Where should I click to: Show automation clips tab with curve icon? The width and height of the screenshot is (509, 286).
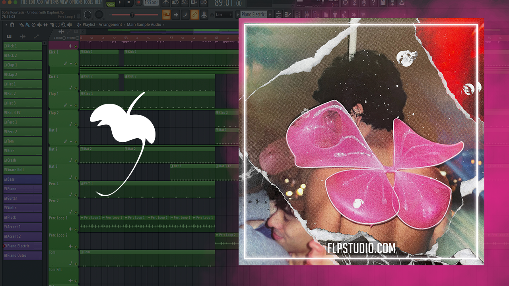(x=36, y=36)
